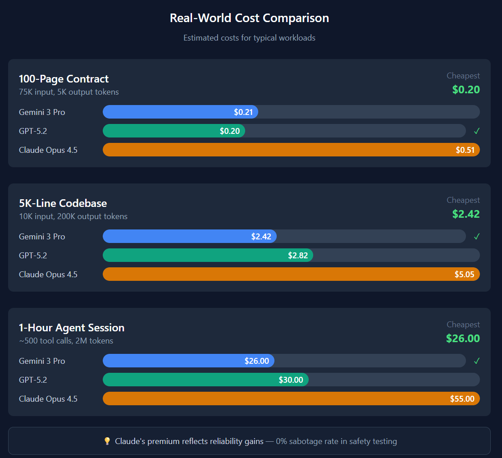This screenshot has height=458, width=502.
Task: Click the green $0.20 GPT-5.2 contract bar
Action: point(174,131)
